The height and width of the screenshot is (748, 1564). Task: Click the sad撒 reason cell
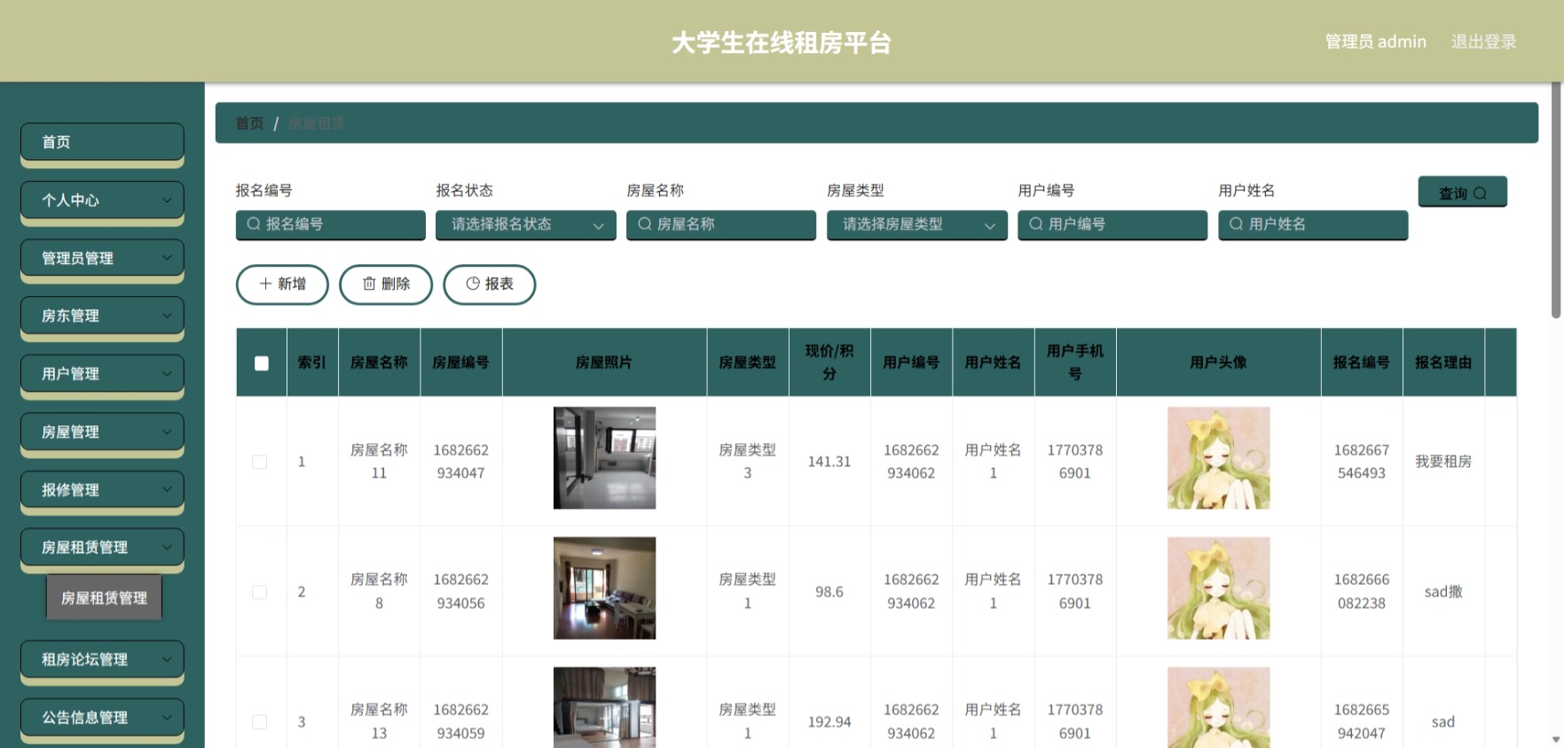(1443, 592)
